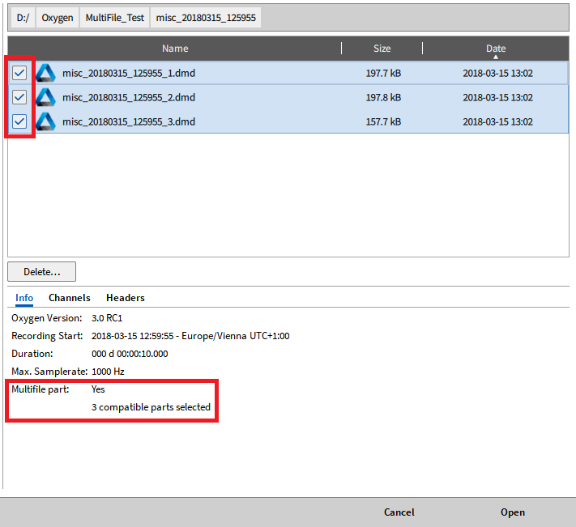Jump to the MultiFile_Test folder breadcrumb
Image resolution: width=576 pixels, height=527 pixels.
click(114, 18)
